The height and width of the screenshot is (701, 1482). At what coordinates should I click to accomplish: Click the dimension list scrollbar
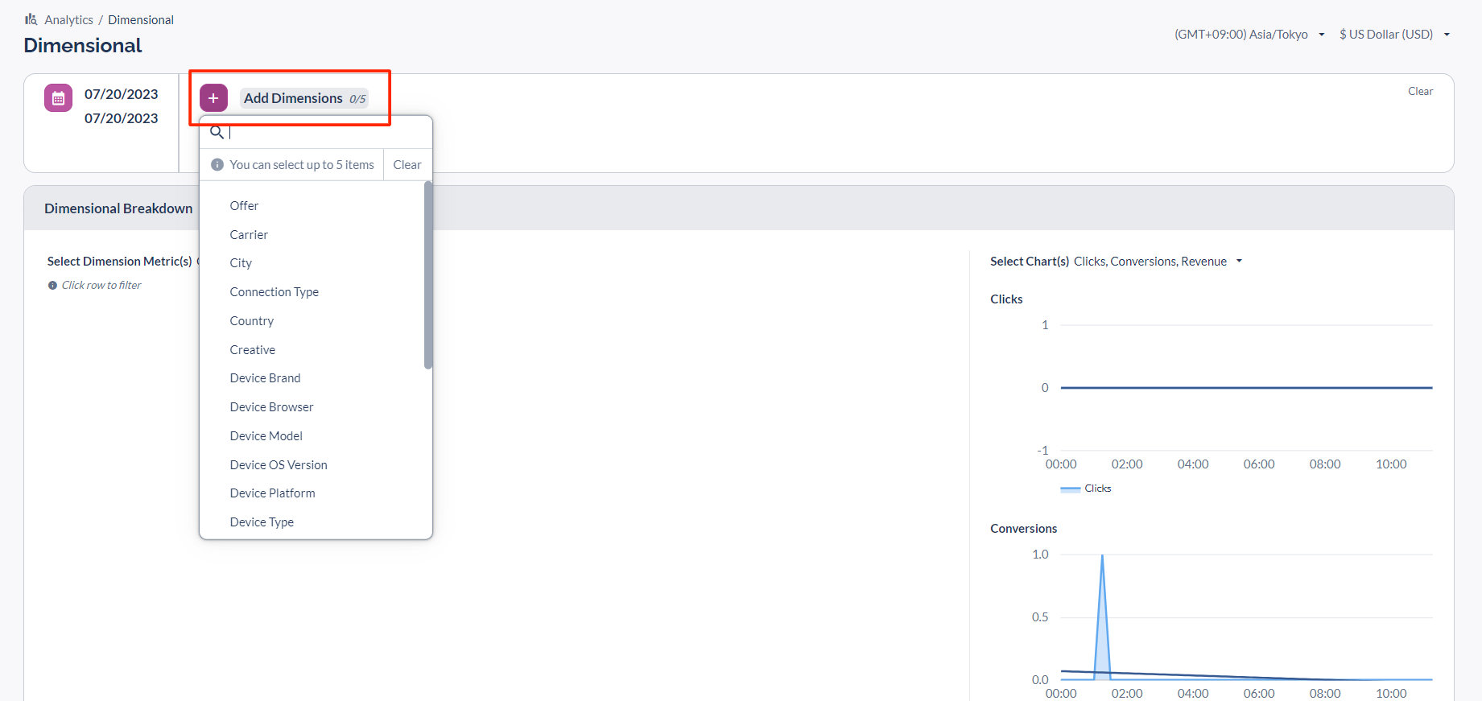pyautogui.click(x=428, y=275)
